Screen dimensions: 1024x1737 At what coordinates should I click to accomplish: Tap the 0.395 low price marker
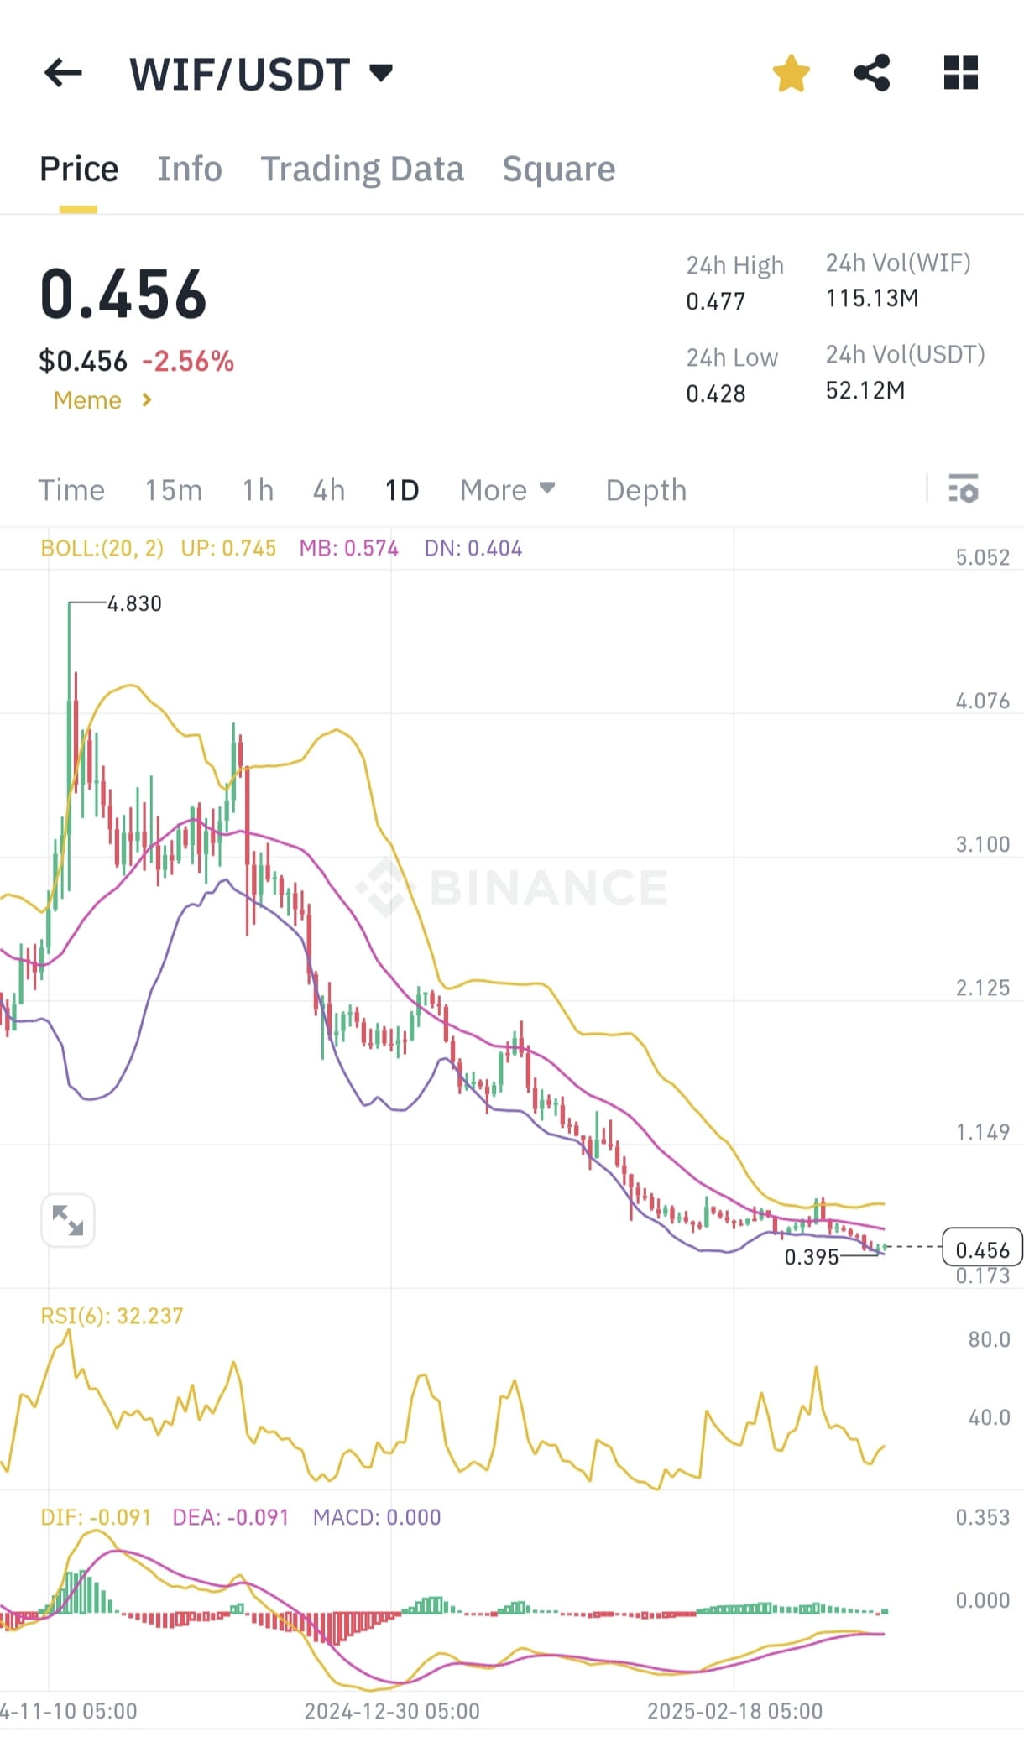(811, 1257)
